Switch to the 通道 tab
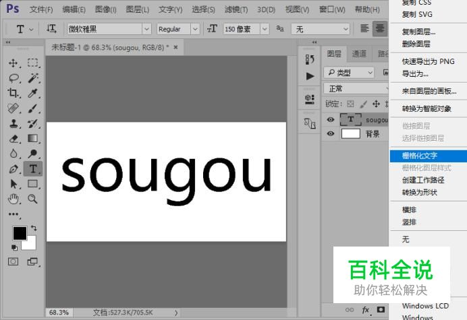 (359, 53)
